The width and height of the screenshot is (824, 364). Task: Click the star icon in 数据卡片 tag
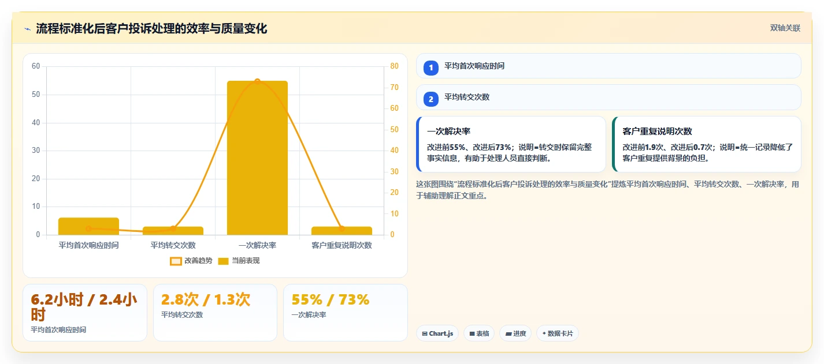pos(544,333)
